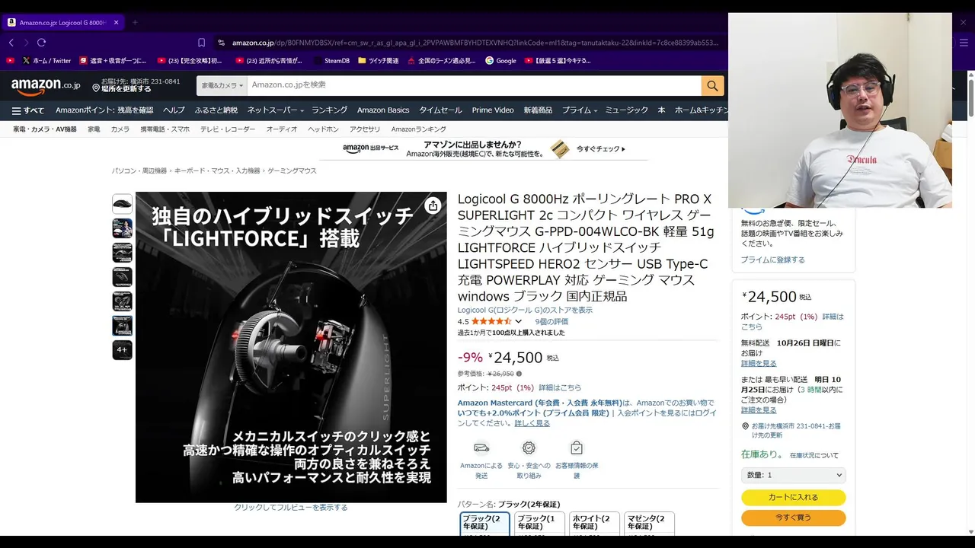Select the ホワイト(2年保証) pattern option

pos(594,524)
